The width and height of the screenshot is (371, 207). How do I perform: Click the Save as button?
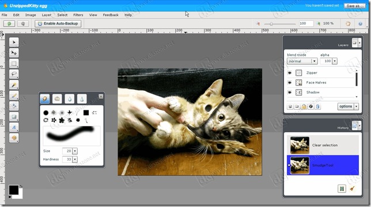coord(355,6)
